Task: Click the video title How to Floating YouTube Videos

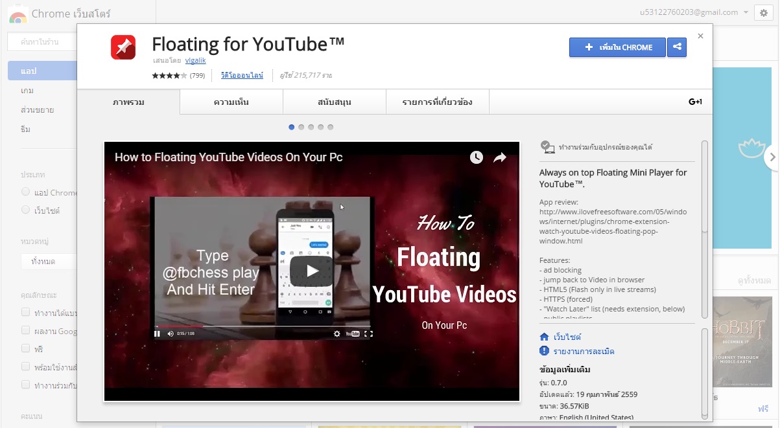Action: pos(229,157)
